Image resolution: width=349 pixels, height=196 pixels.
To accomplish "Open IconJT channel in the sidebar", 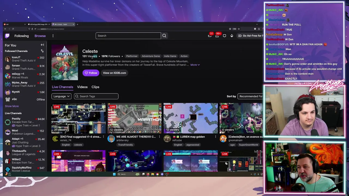I will point(25,59).
